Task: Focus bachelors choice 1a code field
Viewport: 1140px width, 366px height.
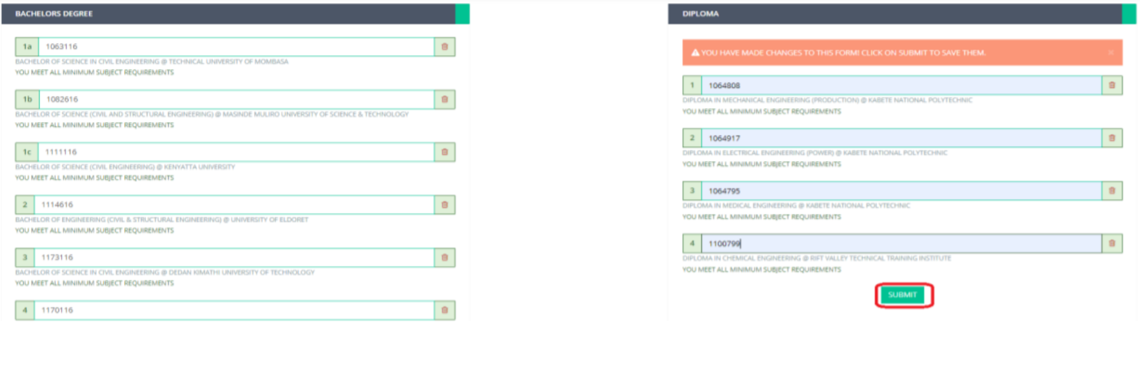Action: tap(235, 47)
